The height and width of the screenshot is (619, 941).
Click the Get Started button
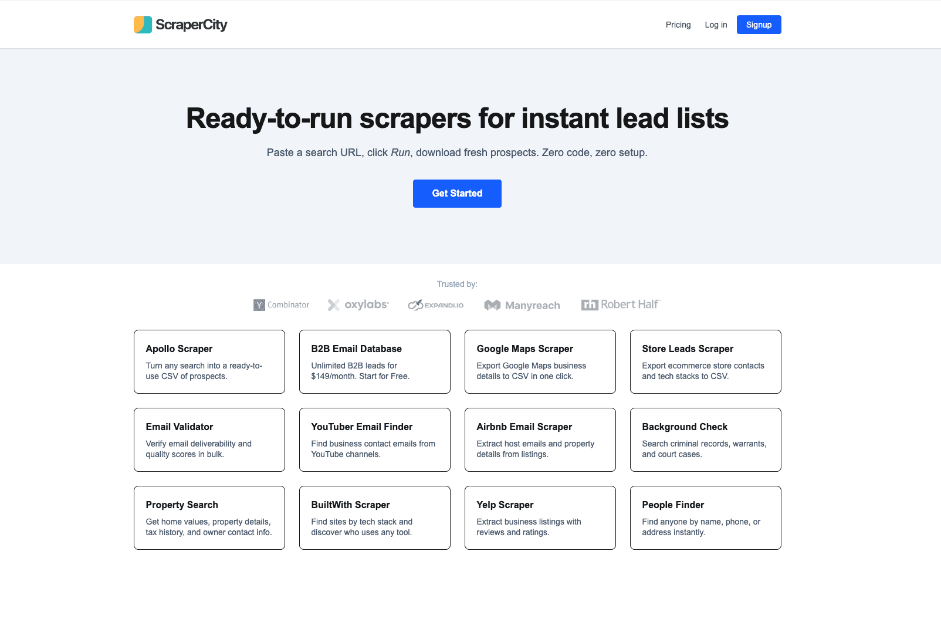pos(457,194)
